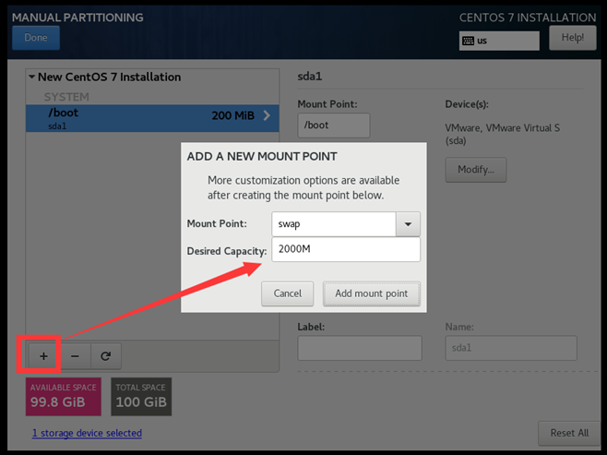Click the empty Label input field
Screen dimensions: 607x455
click(x=360, y=348)
